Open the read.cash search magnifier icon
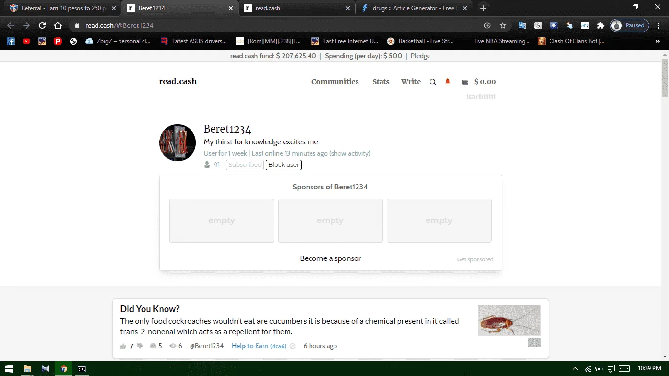Image resolution: width=669 pixels, height=376 pixels. [433, 82]
